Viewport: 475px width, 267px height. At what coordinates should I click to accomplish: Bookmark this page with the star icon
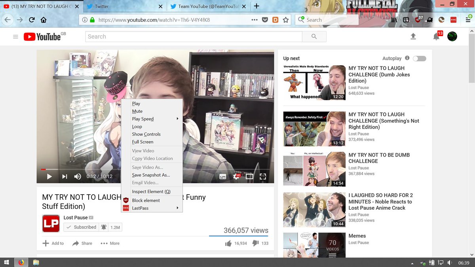285,20
